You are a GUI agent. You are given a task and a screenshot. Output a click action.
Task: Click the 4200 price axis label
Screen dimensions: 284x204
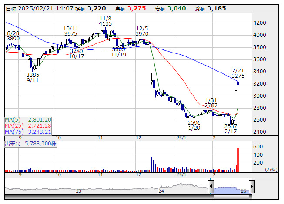(260, 23)
